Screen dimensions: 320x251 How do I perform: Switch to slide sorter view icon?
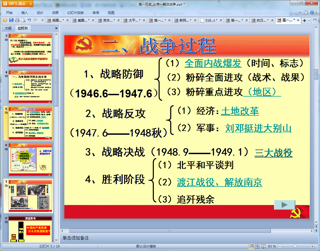[257, 246]
